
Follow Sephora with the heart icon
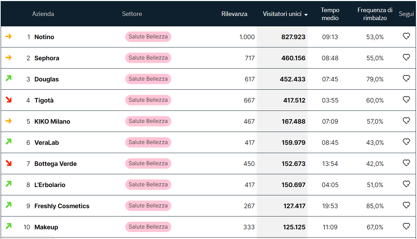tap(407, 57)
